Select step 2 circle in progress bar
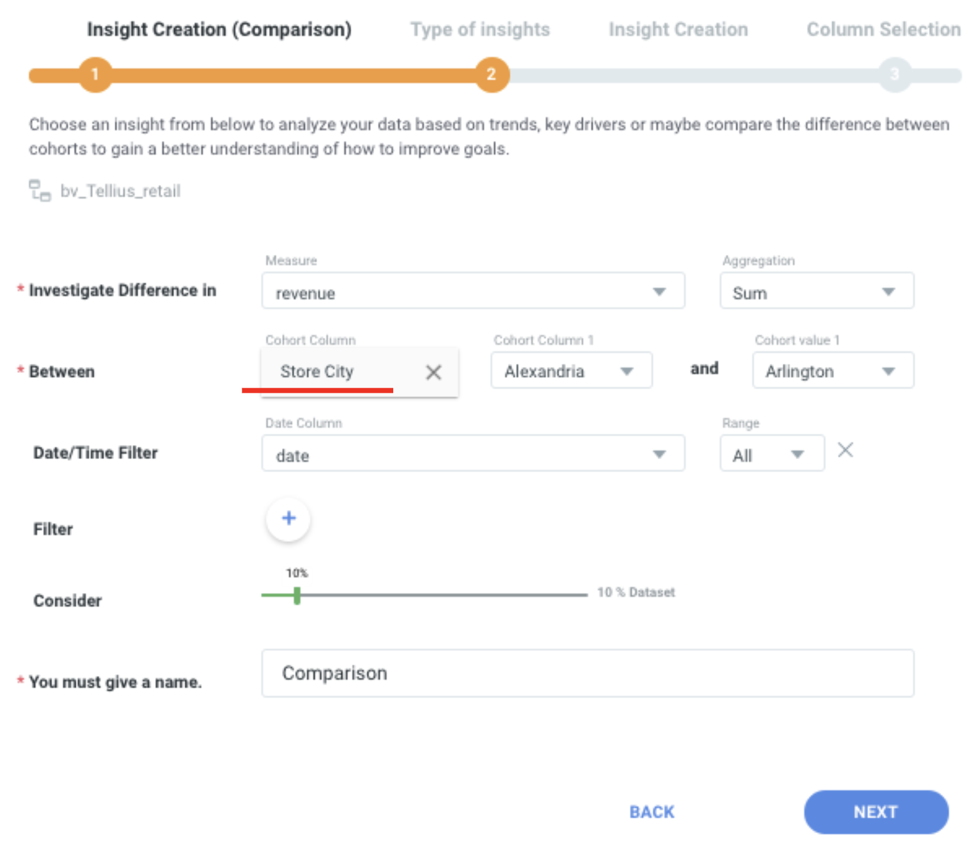 tap(491, 74)
